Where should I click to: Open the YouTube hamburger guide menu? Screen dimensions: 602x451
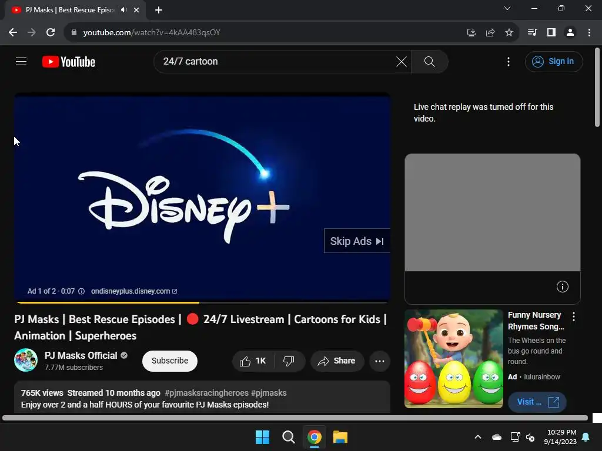click(21, 61)
